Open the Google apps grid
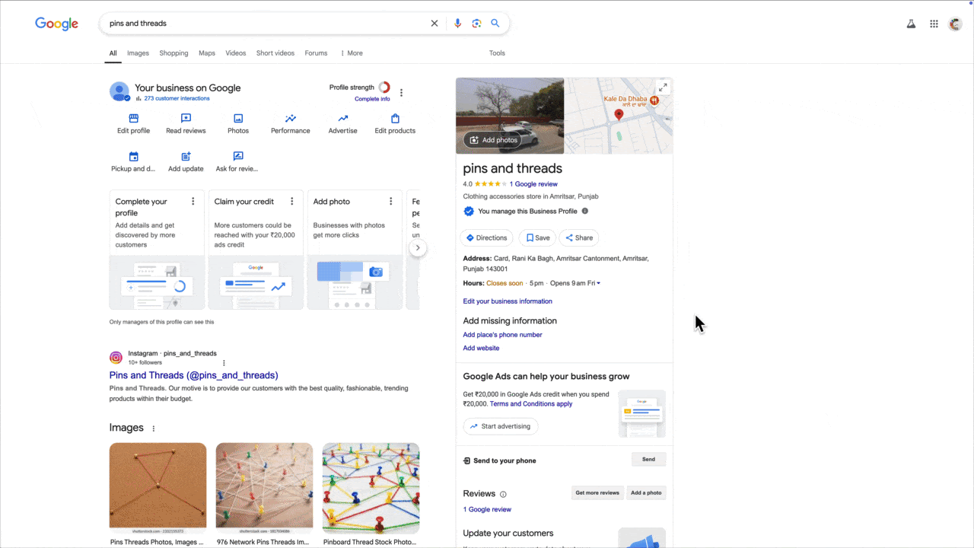This screenshot has height=548, width=974. [934, 23]
